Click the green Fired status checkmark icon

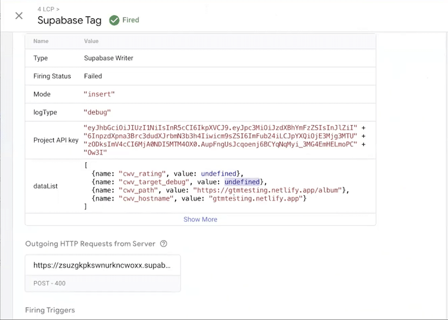(x=114, y=20)
